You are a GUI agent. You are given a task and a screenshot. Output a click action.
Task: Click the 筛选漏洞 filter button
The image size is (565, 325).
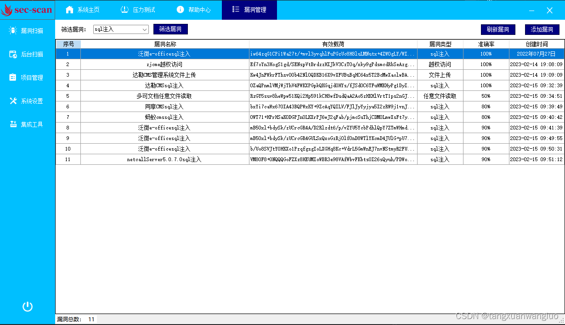(170, 29)
